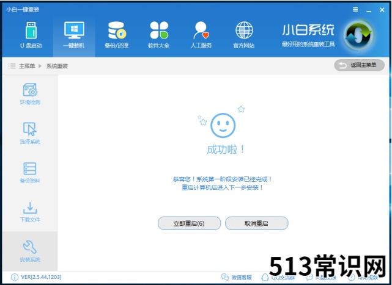Switch to the 软件大全 tab
392x285 pixels.
click(159, 35)
